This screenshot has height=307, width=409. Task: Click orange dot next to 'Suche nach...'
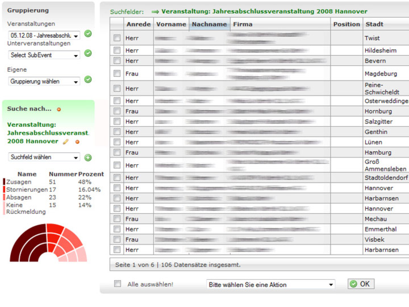(59, 109)
